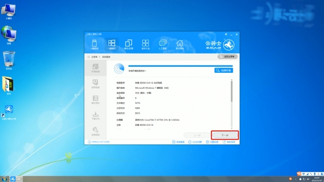
Task: Click the MBR partition type value
Action: 137,108
